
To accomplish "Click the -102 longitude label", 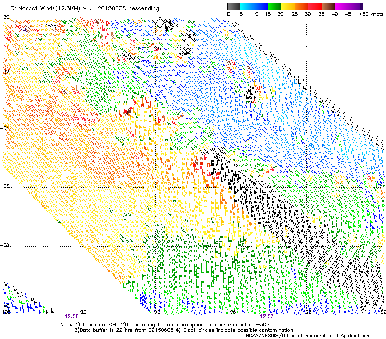I will click(x=80, y=312).
